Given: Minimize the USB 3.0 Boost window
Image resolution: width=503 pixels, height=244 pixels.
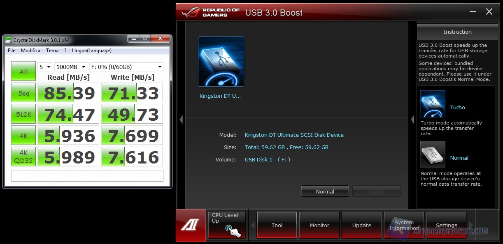Looking at the screenshot, I should pos(473,12).
